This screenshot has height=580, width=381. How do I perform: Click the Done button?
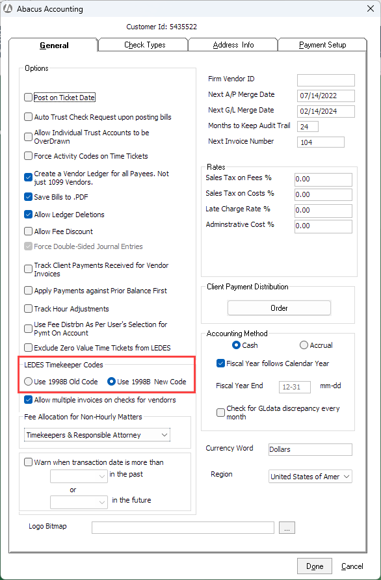[x=315, y=566]
